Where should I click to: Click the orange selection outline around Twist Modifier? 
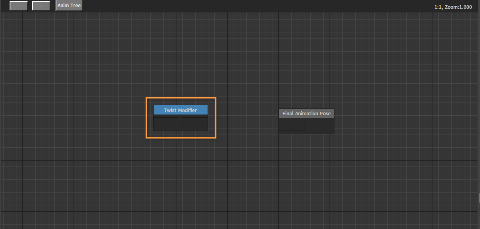coord(181,98)
